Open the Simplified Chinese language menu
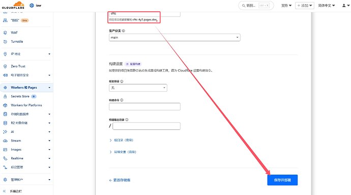351x195 pixels. coord(327,6)
